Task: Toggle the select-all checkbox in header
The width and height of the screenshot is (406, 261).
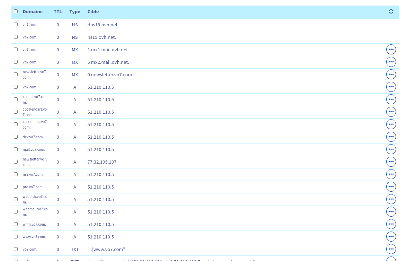Action: click(16, 11)
